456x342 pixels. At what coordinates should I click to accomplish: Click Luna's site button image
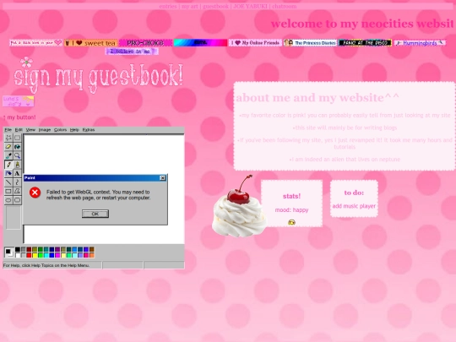tap(18, 101)
